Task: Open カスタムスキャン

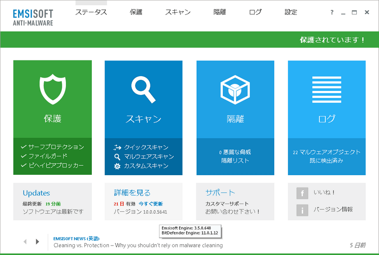Action: pos(146,166)
